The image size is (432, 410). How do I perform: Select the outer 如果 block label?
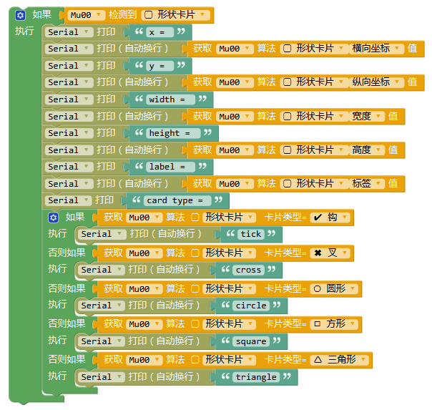coord(42,14)
